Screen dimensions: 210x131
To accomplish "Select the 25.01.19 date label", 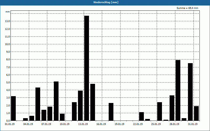I will click(156, 124).
